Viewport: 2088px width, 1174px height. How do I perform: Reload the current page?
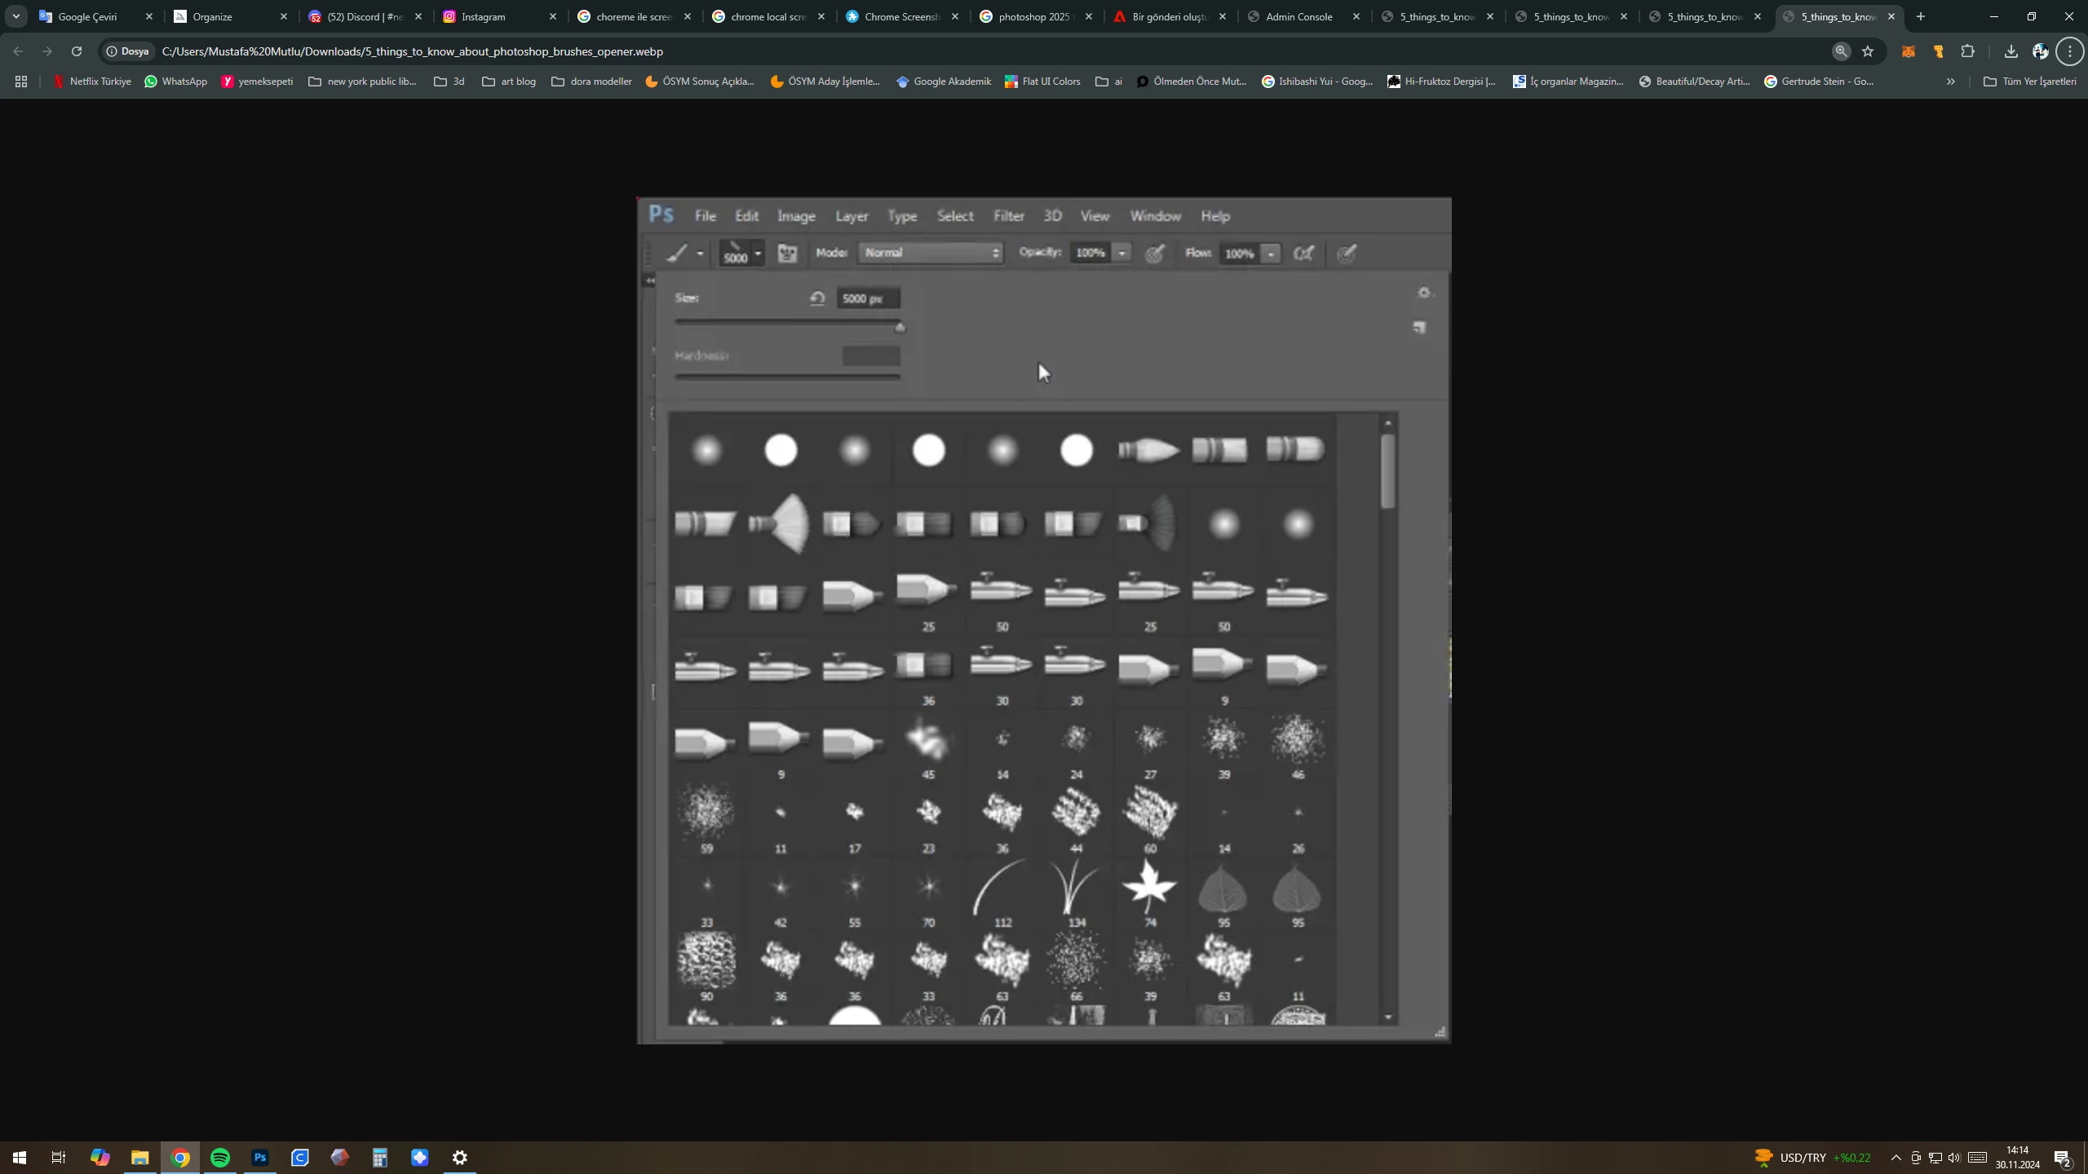(77, 51)
